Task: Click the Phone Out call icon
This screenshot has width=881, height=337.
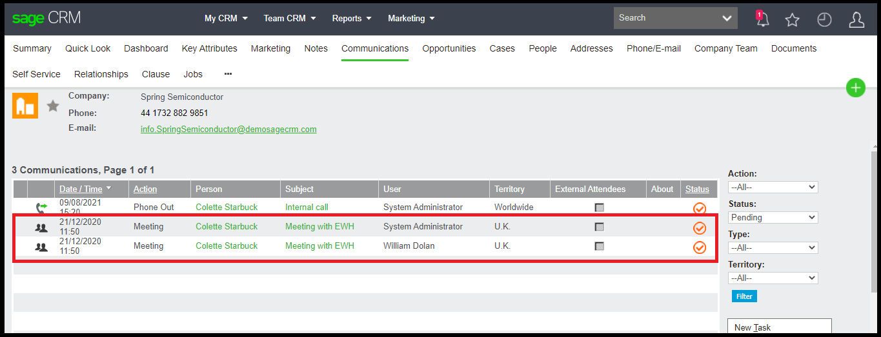Action: (41, 207)
